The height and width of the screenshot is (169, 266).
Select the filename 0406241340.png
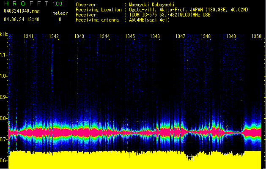pos(22,11)
